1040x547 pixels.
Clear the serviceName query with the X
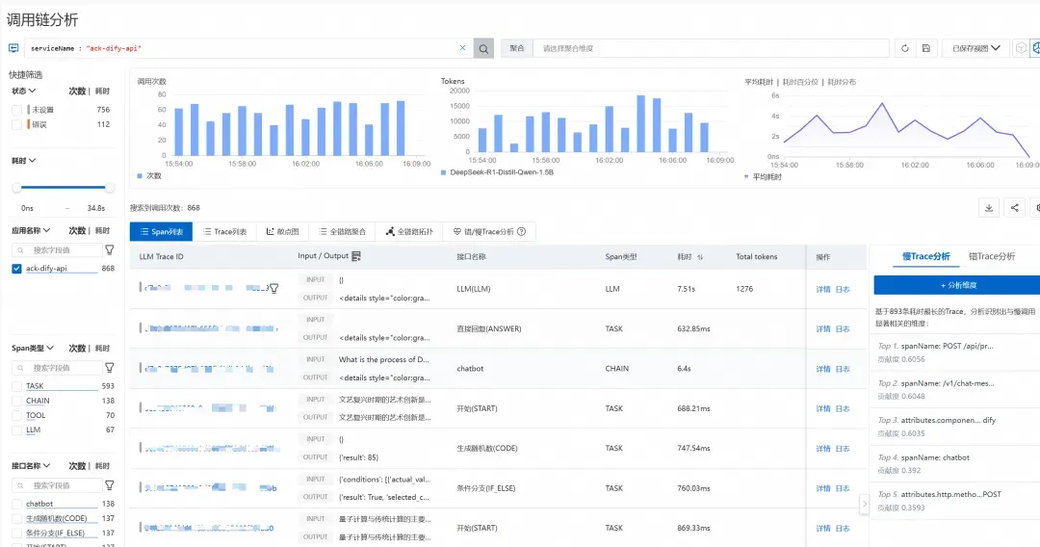(x=462, y=48)
